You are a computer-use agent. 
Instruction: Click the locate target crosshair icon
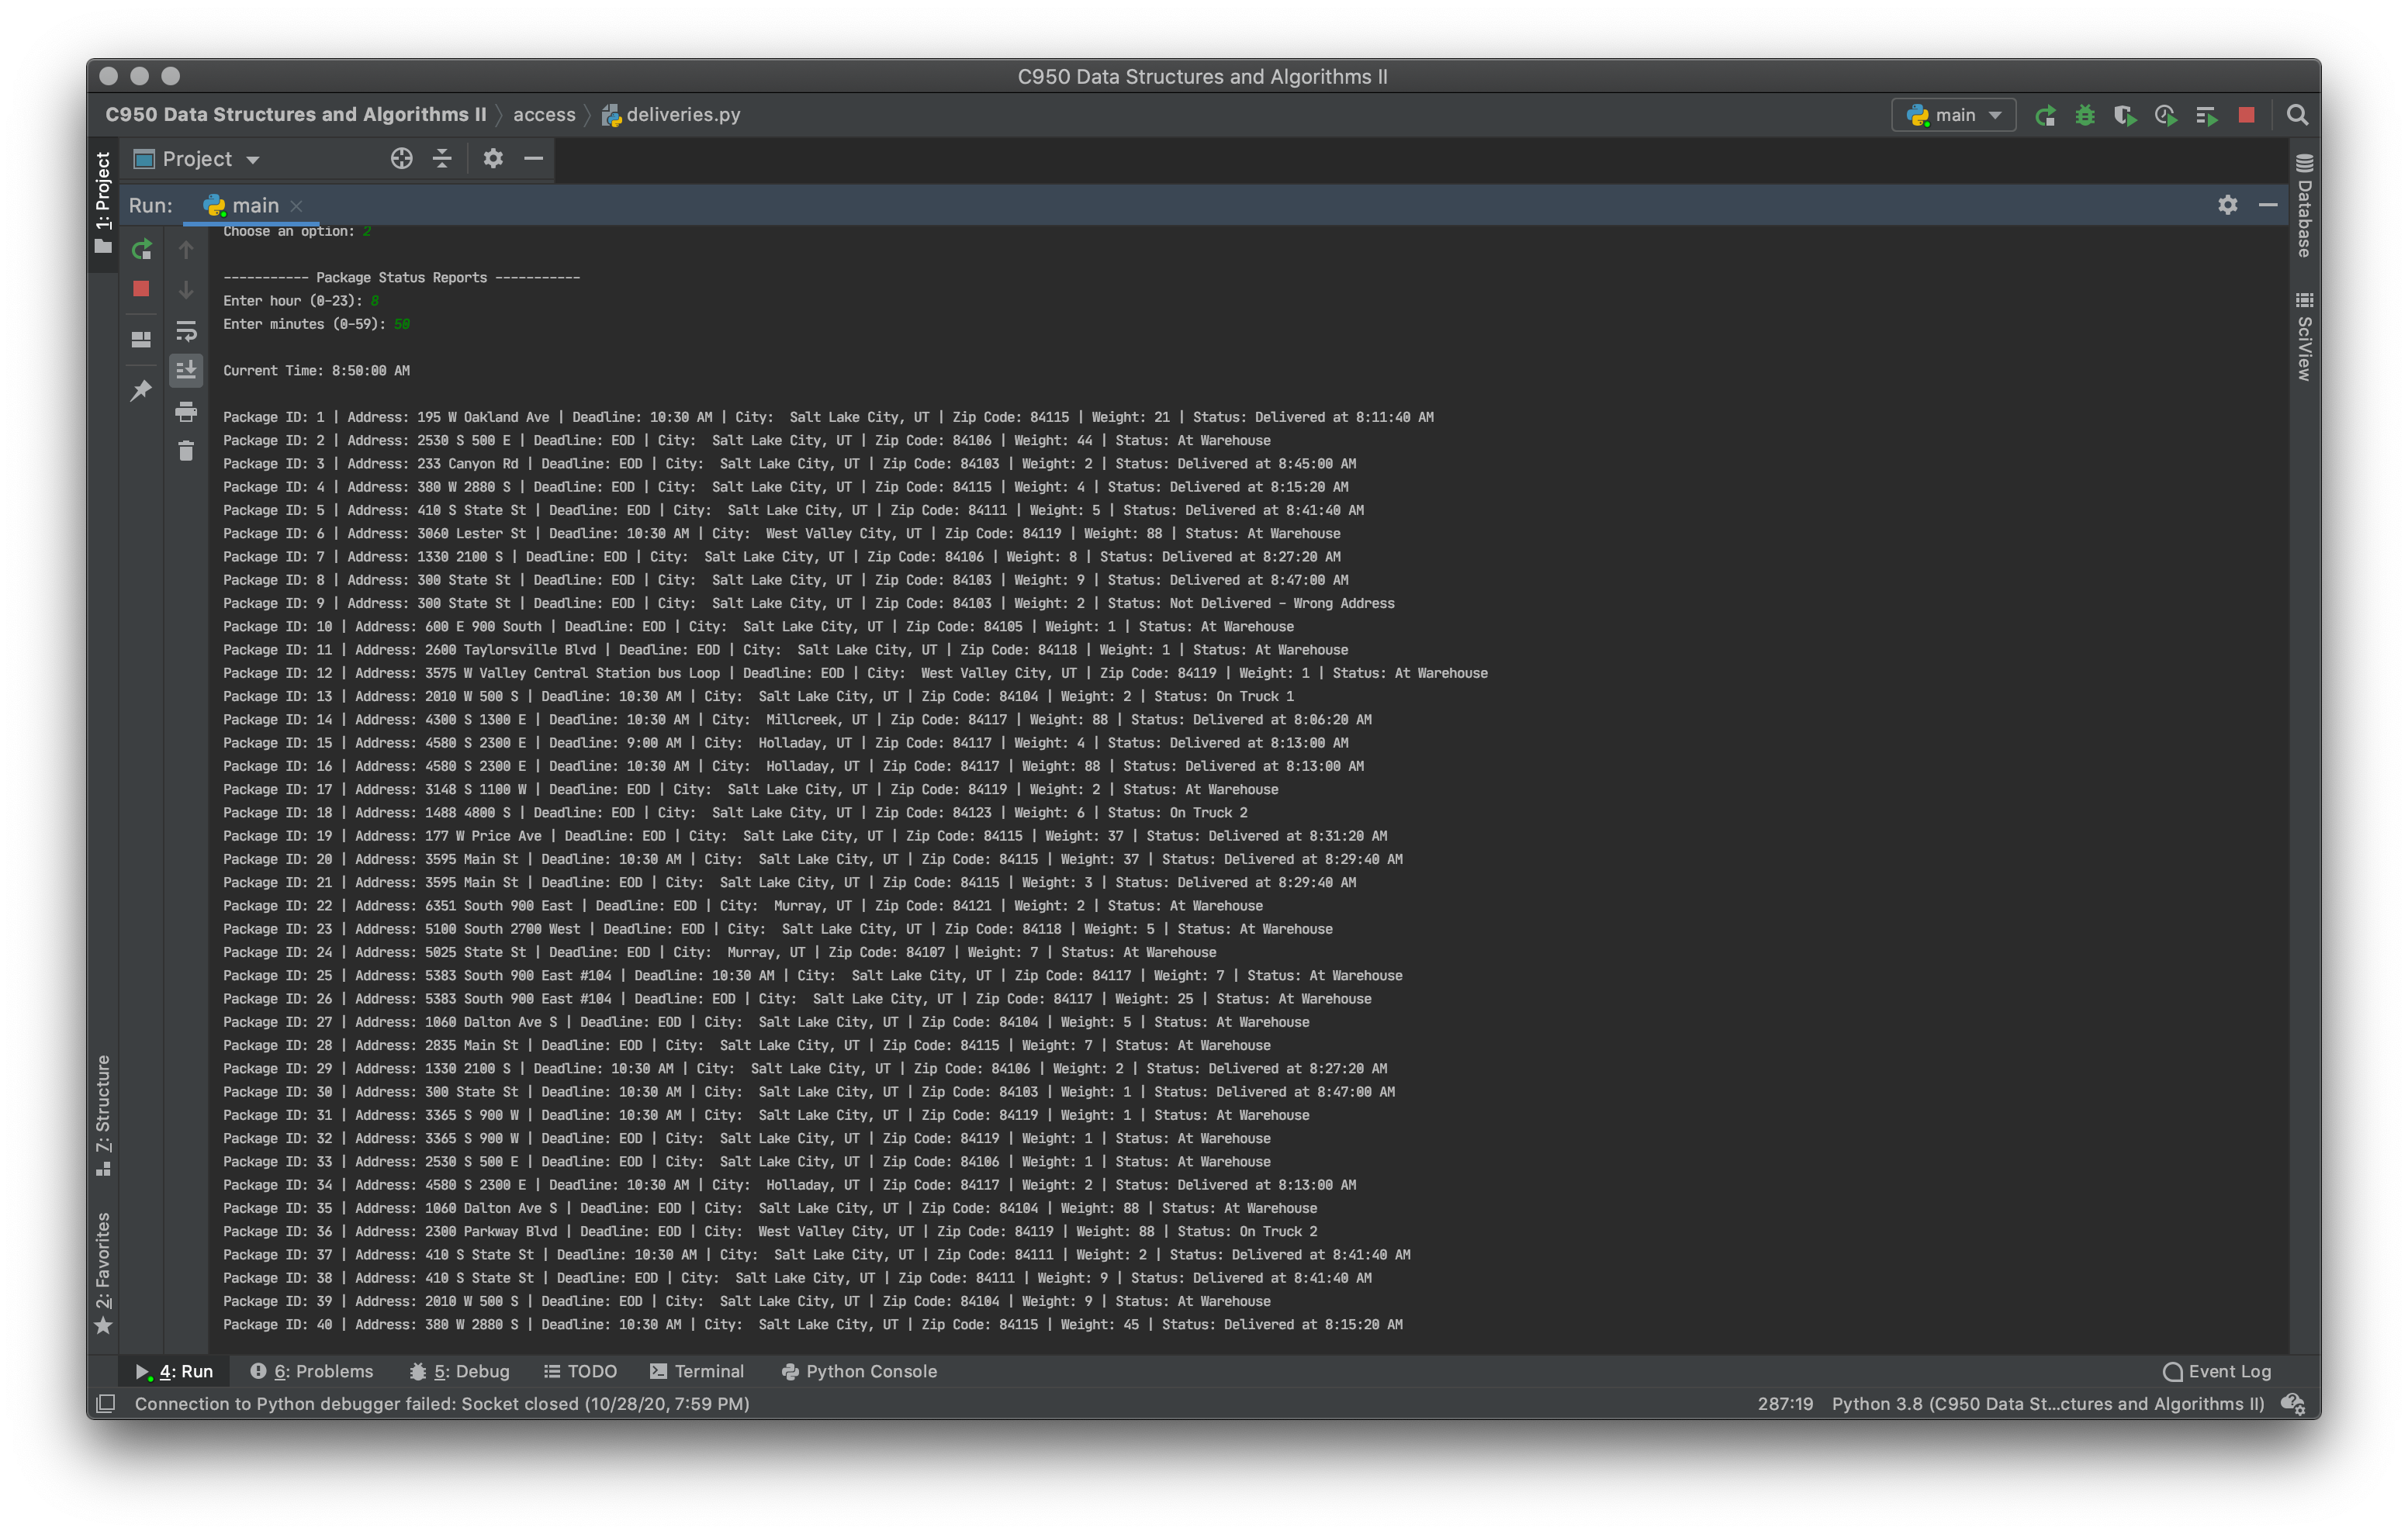click(x=401, y=158)
